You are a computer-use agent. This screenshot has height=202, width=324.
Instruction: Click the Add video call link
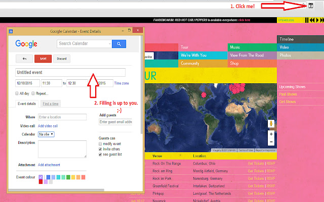48,126
